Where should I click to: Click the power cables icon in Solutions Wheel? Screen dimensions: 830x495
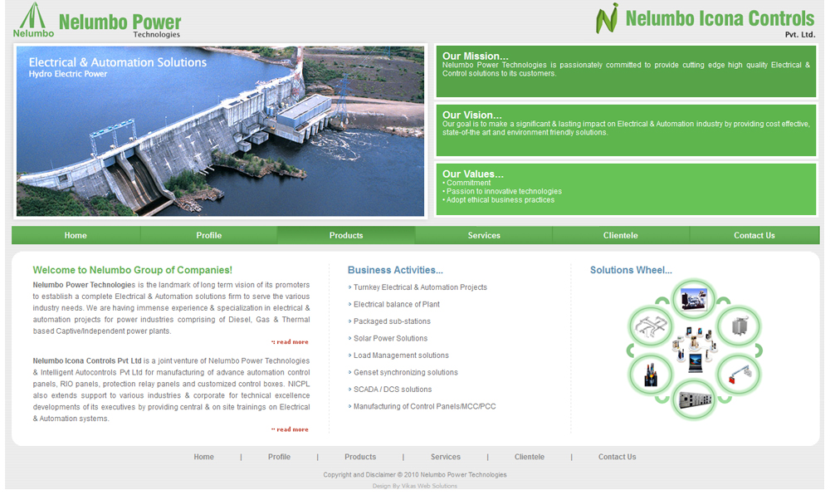[651, 375]
